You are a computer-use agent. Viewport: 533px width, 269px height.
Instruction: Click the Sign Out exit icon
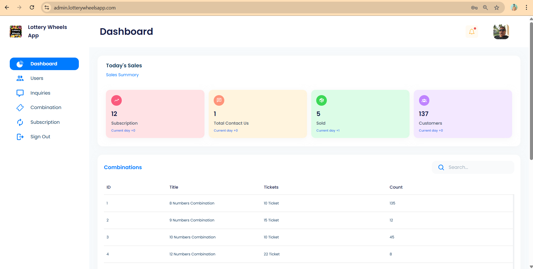[x=20, y=137]
